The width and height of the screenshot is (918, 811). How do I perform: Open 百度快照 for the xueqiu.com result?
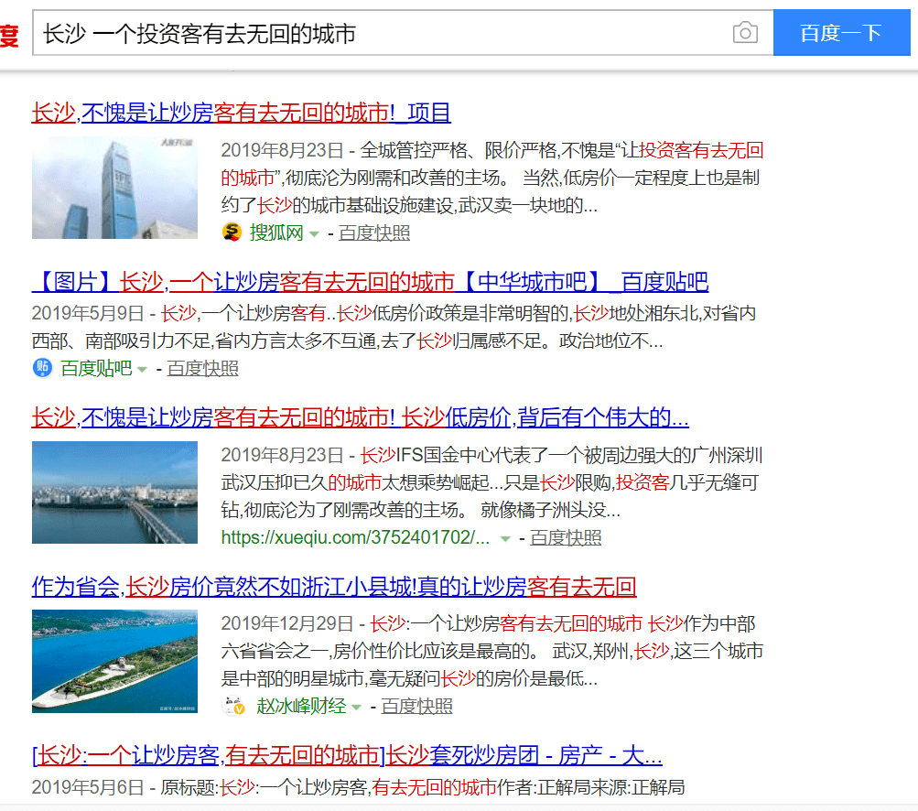566,537
